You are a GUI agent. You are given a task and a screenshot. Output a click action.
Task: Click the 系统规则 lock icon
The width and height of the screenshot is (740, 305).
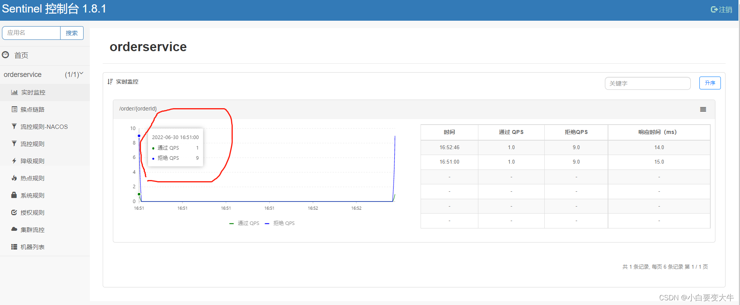tap(14, 195)
